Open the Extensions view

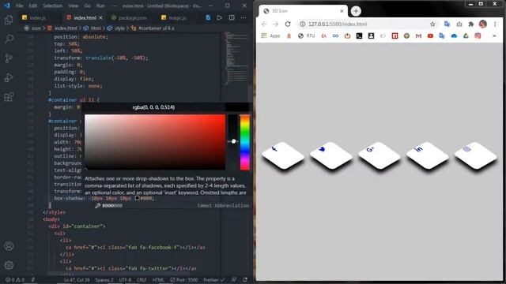[9, 96]
